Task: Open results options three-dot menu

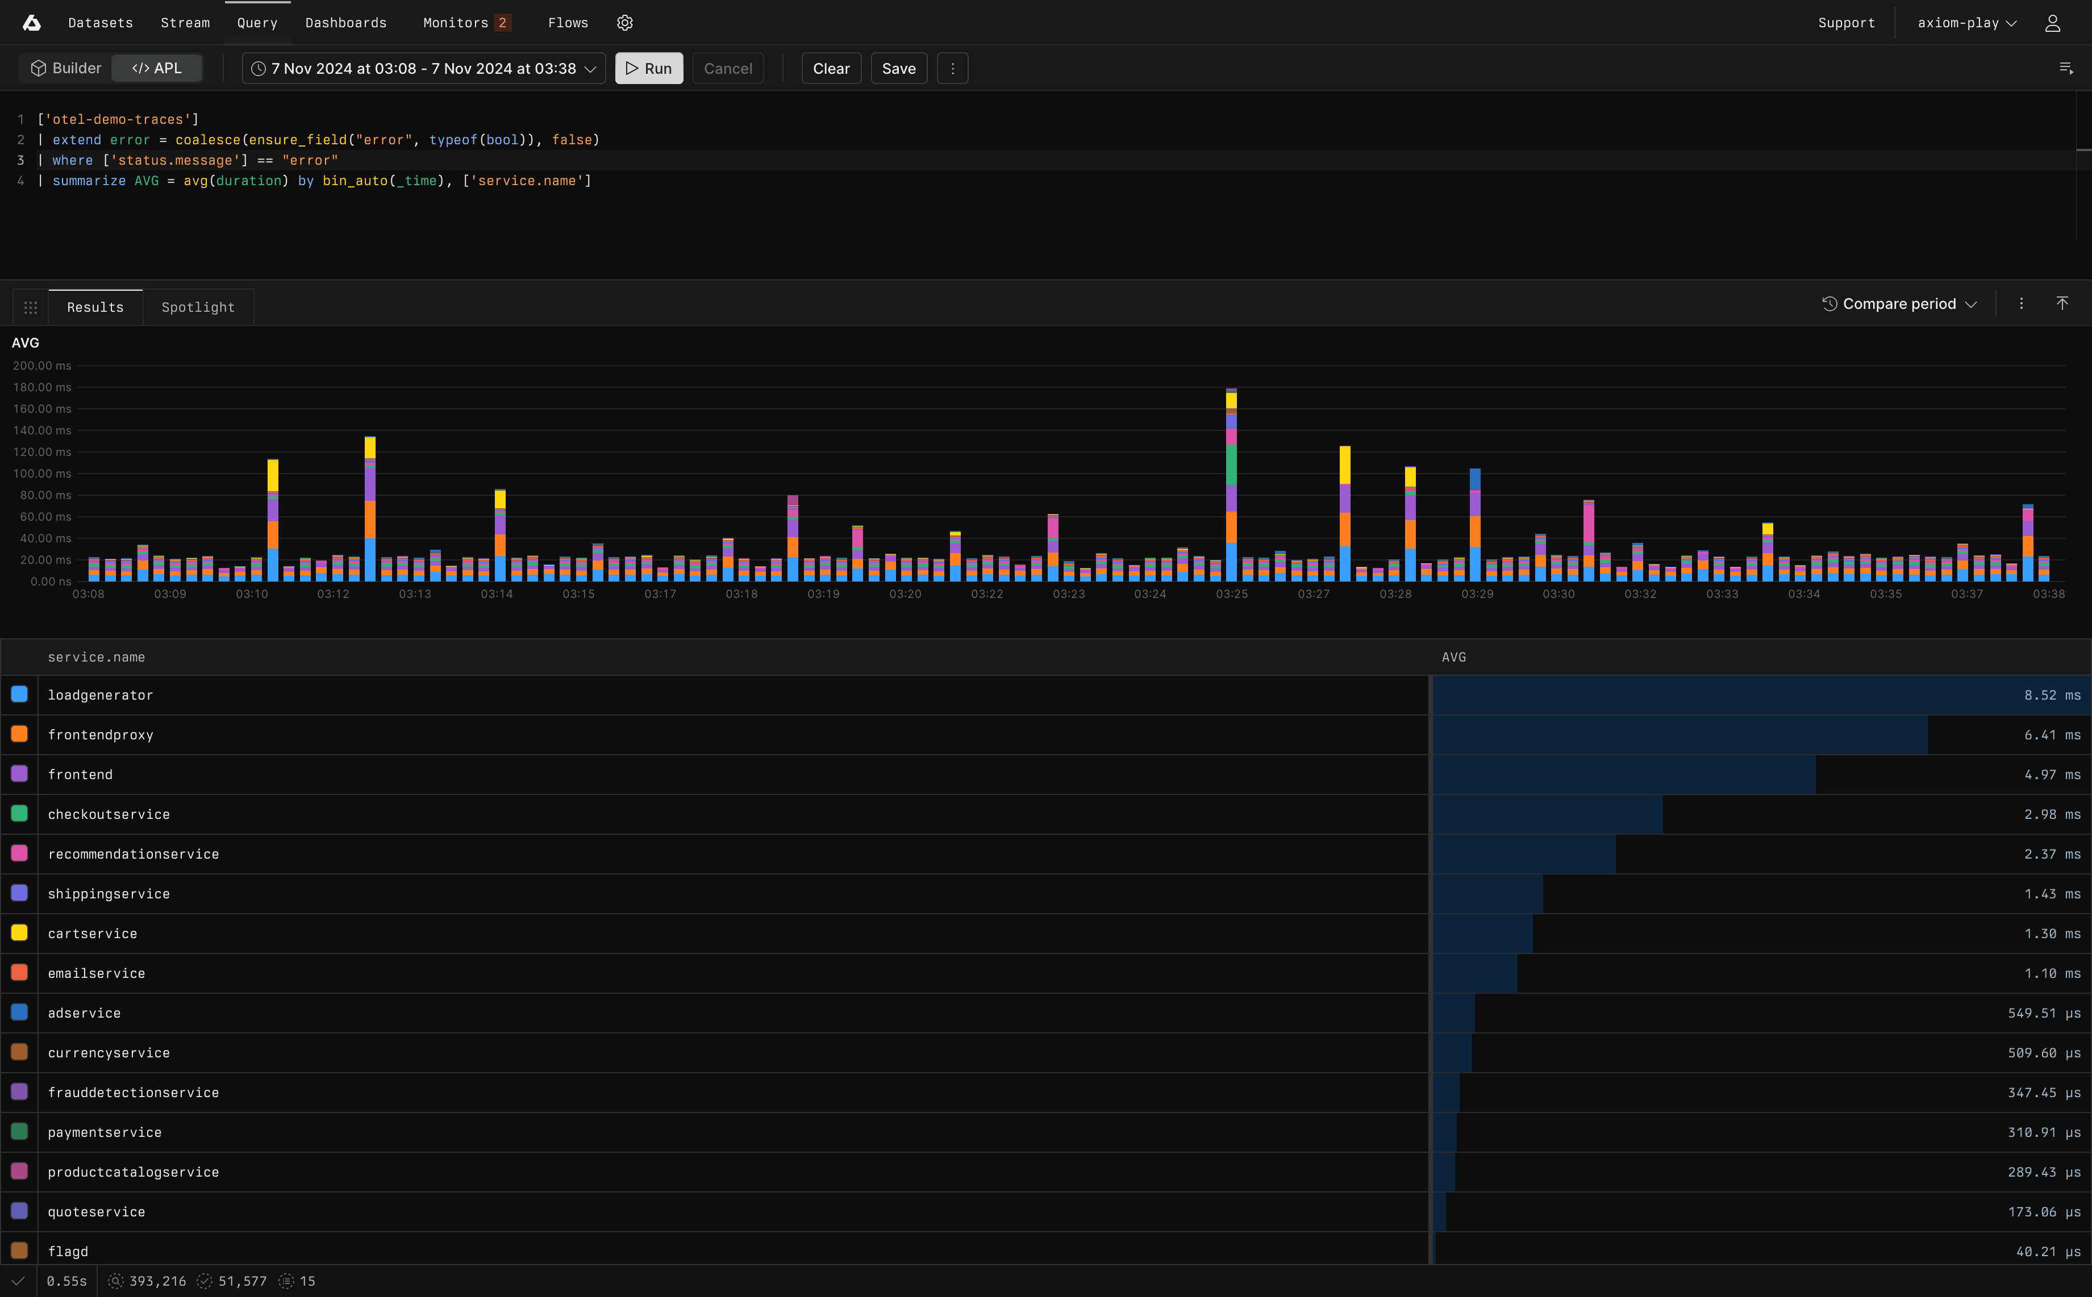Action: [x=2021, y=304]
